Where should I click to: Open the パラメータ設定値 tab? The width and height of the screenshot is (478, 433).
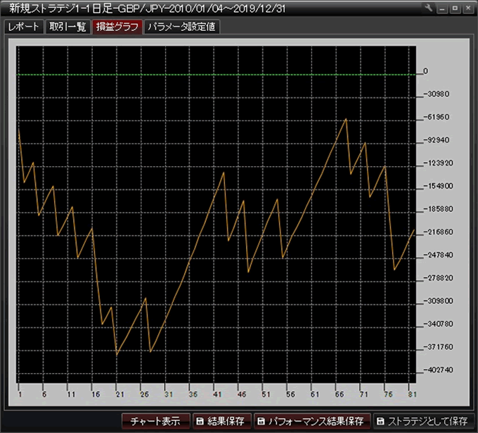[181, 27]
